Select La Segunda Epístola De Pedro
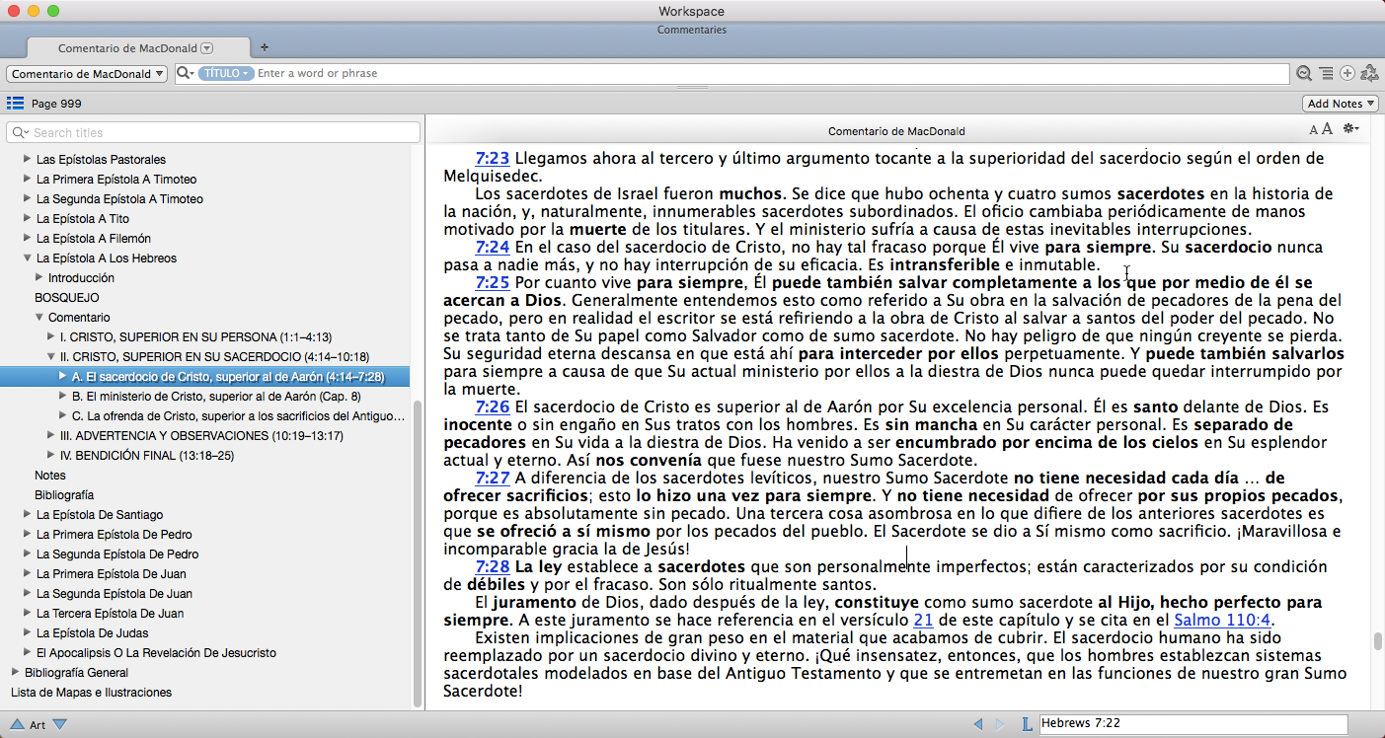The width and height of the screenshot is (1385, 738). tap(117, 553)
